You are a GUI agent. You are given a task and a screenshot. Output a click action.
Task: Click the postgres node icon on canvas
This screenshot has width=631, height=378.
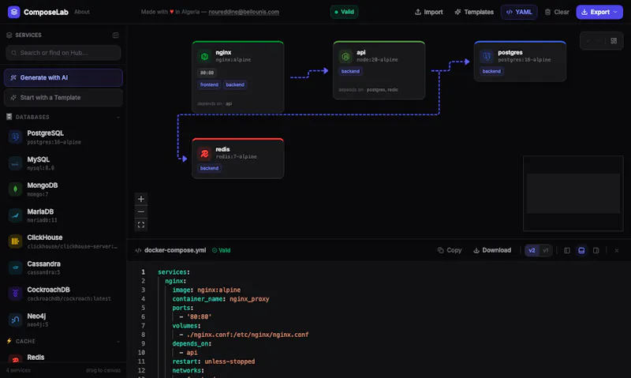[487, 56]
